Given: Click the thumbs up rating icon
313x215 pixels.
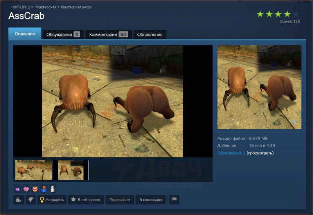Looking at the screenshot, I should (18, 200).
